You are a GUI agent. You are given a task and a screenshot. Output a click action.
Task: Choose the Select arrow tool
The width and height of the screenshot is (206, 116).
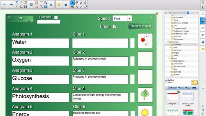72,3
